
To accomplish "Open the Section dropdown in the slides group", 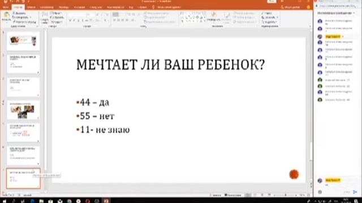I will [57, 22].
